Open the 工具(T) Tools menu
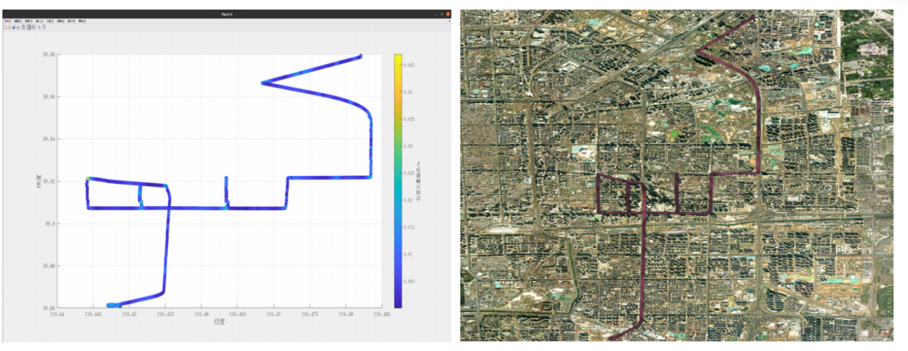This screenshot has width=908, height=351. [51, 21]
